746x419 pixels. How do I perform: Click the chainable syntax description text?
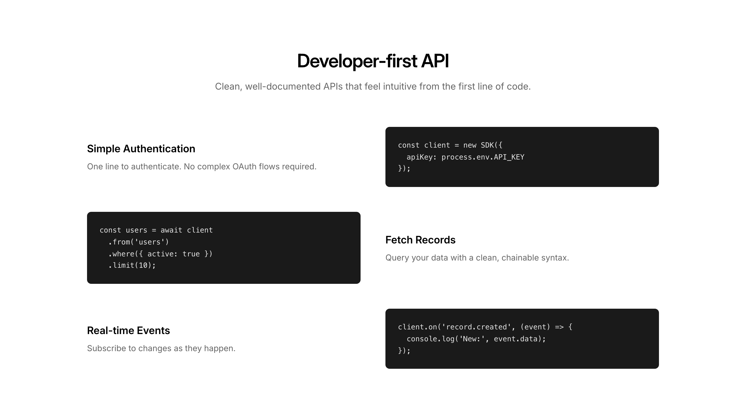(x=477, y=258)
